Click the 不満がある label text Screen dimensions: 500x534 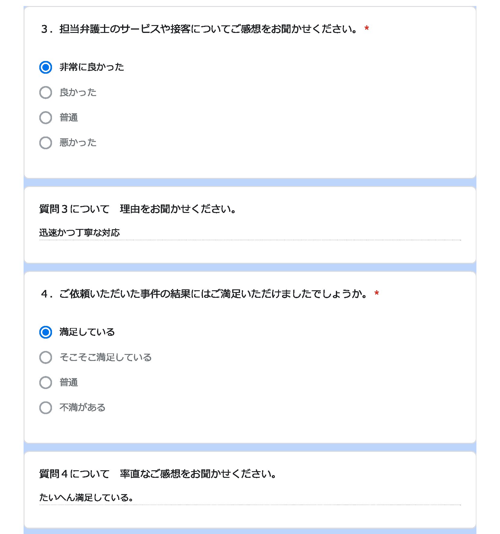(x=83, y=407)
